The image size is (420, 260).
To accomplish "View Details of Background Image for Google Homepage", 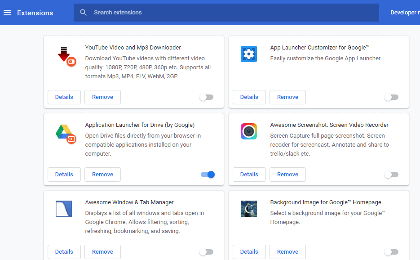I will 249,251.
